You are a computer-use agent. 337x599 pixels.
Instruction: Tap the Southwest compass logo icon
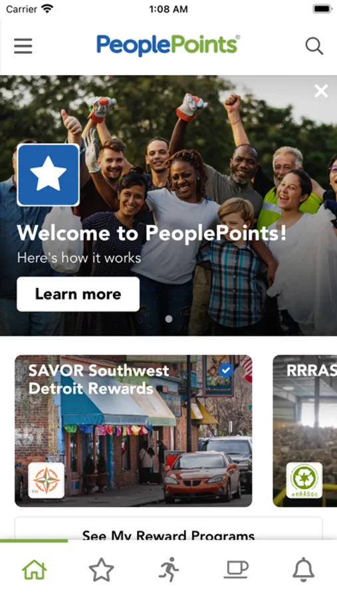tap(46, 481)
